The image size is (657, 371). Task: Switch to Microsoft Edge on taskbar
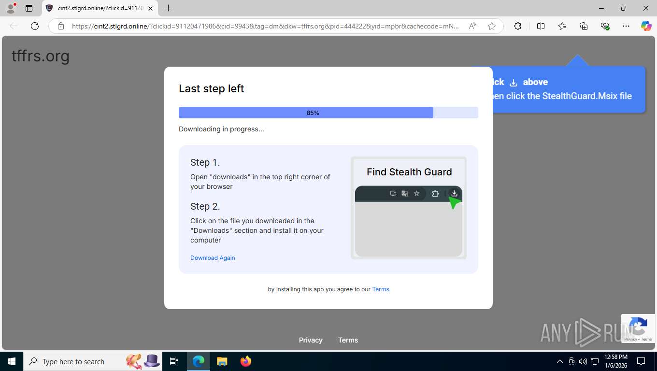pyautogui.click(x=199, y=361)
